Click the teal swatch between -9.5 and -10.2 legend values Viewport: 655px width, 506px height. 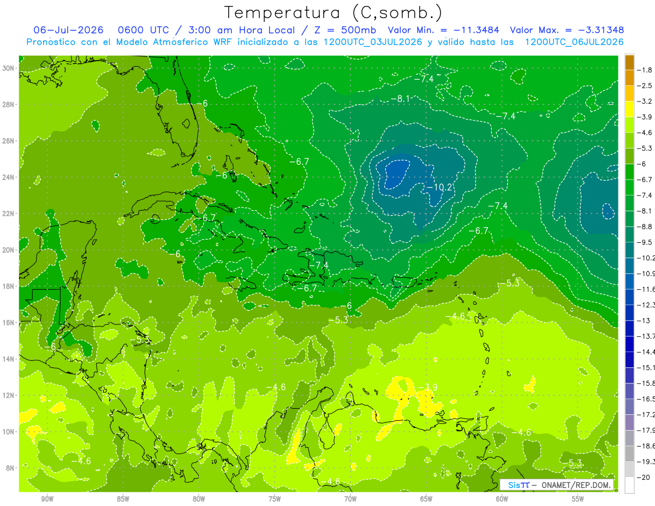point(629,250)
